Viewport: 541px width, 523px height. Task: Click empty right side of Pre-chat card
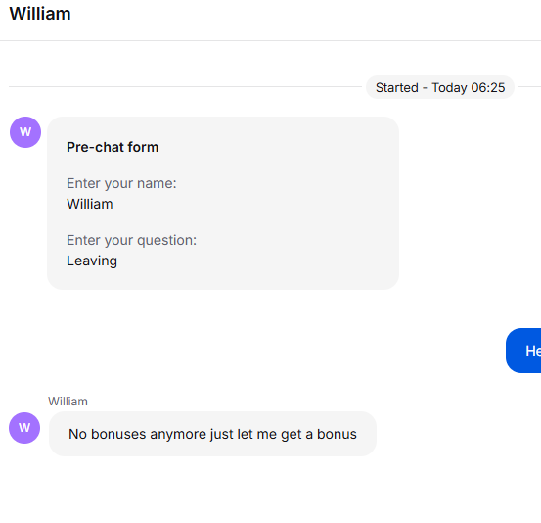click(310, 203)
